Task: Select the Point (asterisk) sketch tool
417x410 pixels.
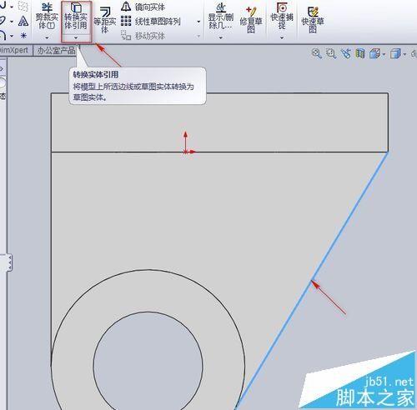Action: click(x=23, y=36)
